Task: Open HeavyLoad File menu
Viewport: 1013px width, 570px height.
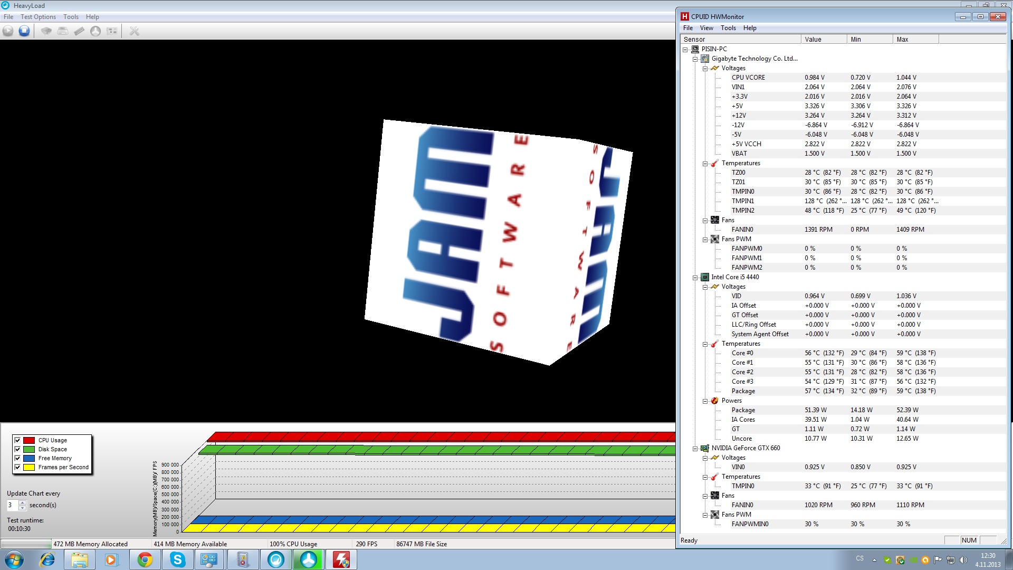Action: (8, 17)
